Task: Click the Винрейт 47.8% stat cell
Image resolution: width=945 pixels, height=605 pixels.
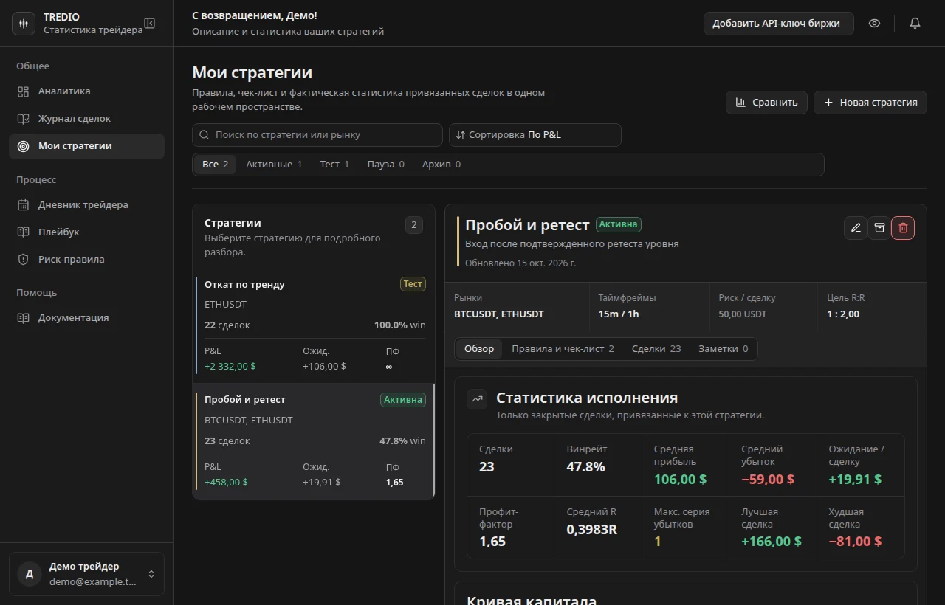Action: (597, 465)
